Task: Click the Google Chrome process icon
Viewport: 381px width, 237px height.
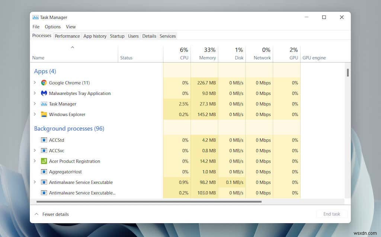Action: (x=44, y=83)
